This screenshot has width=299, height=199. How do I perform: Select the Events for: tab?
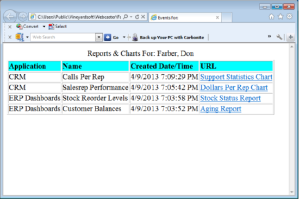click(185, 17)
